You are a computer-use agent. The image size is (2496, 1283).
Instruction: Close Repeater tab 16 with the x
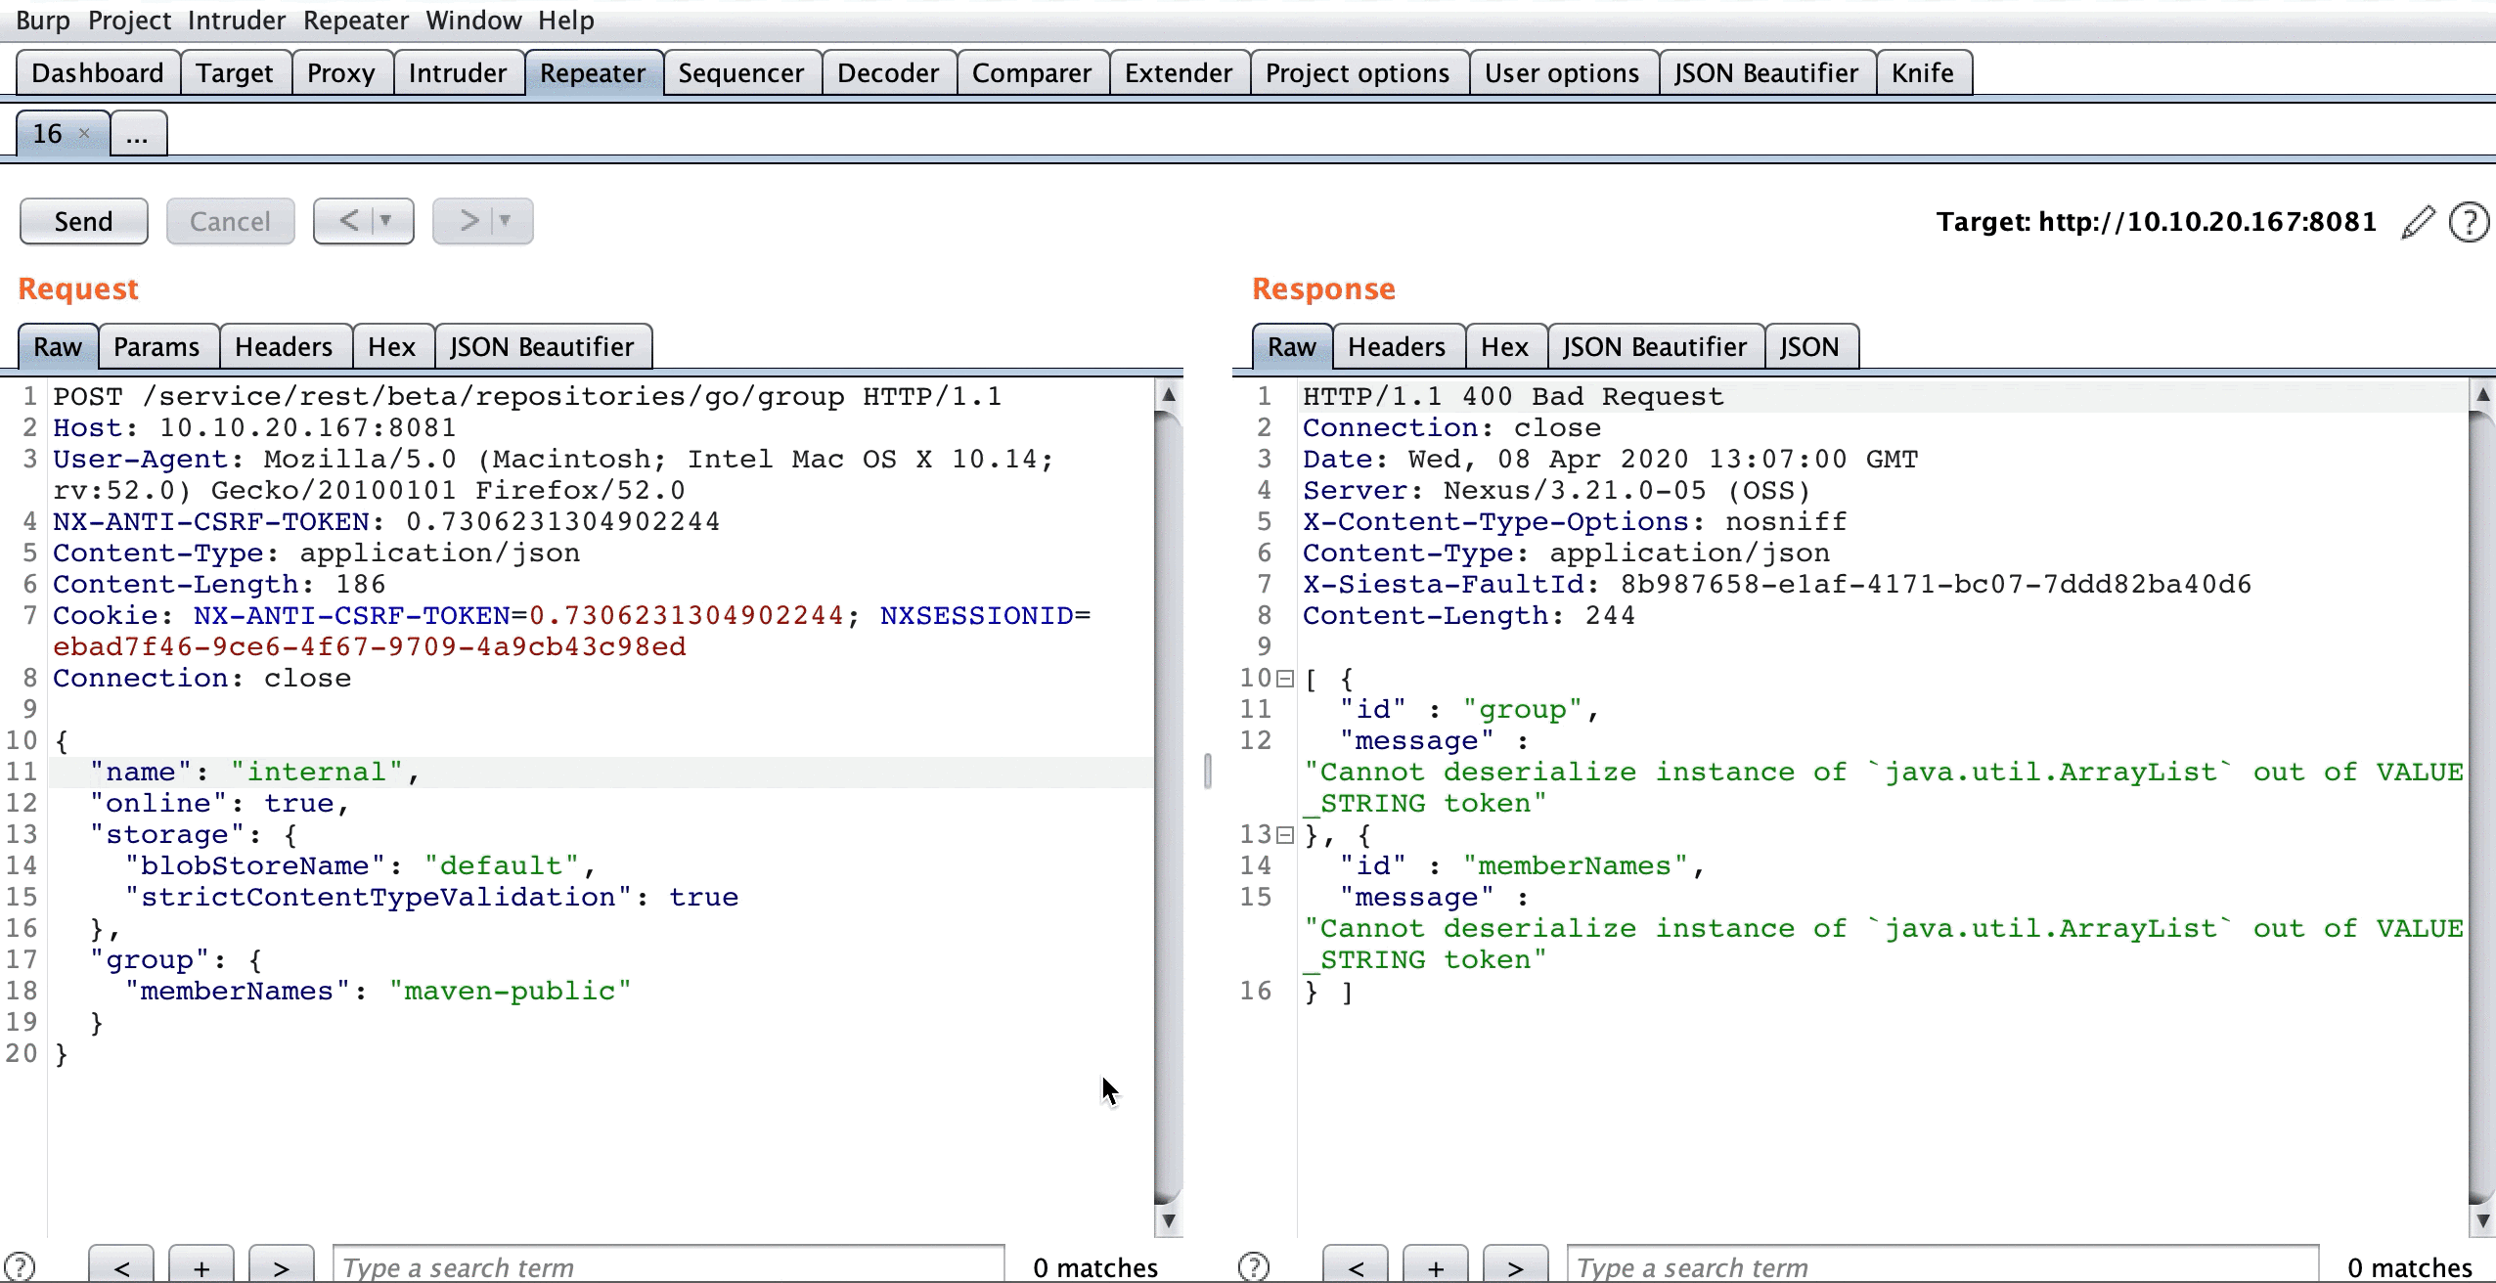(84, 133)
